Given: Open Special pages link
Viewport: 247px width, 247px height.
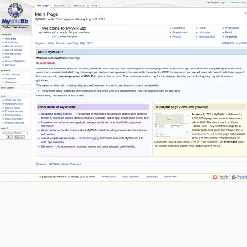Looking at the screenshot, I should pyautogui.click(x=13, y=108).
